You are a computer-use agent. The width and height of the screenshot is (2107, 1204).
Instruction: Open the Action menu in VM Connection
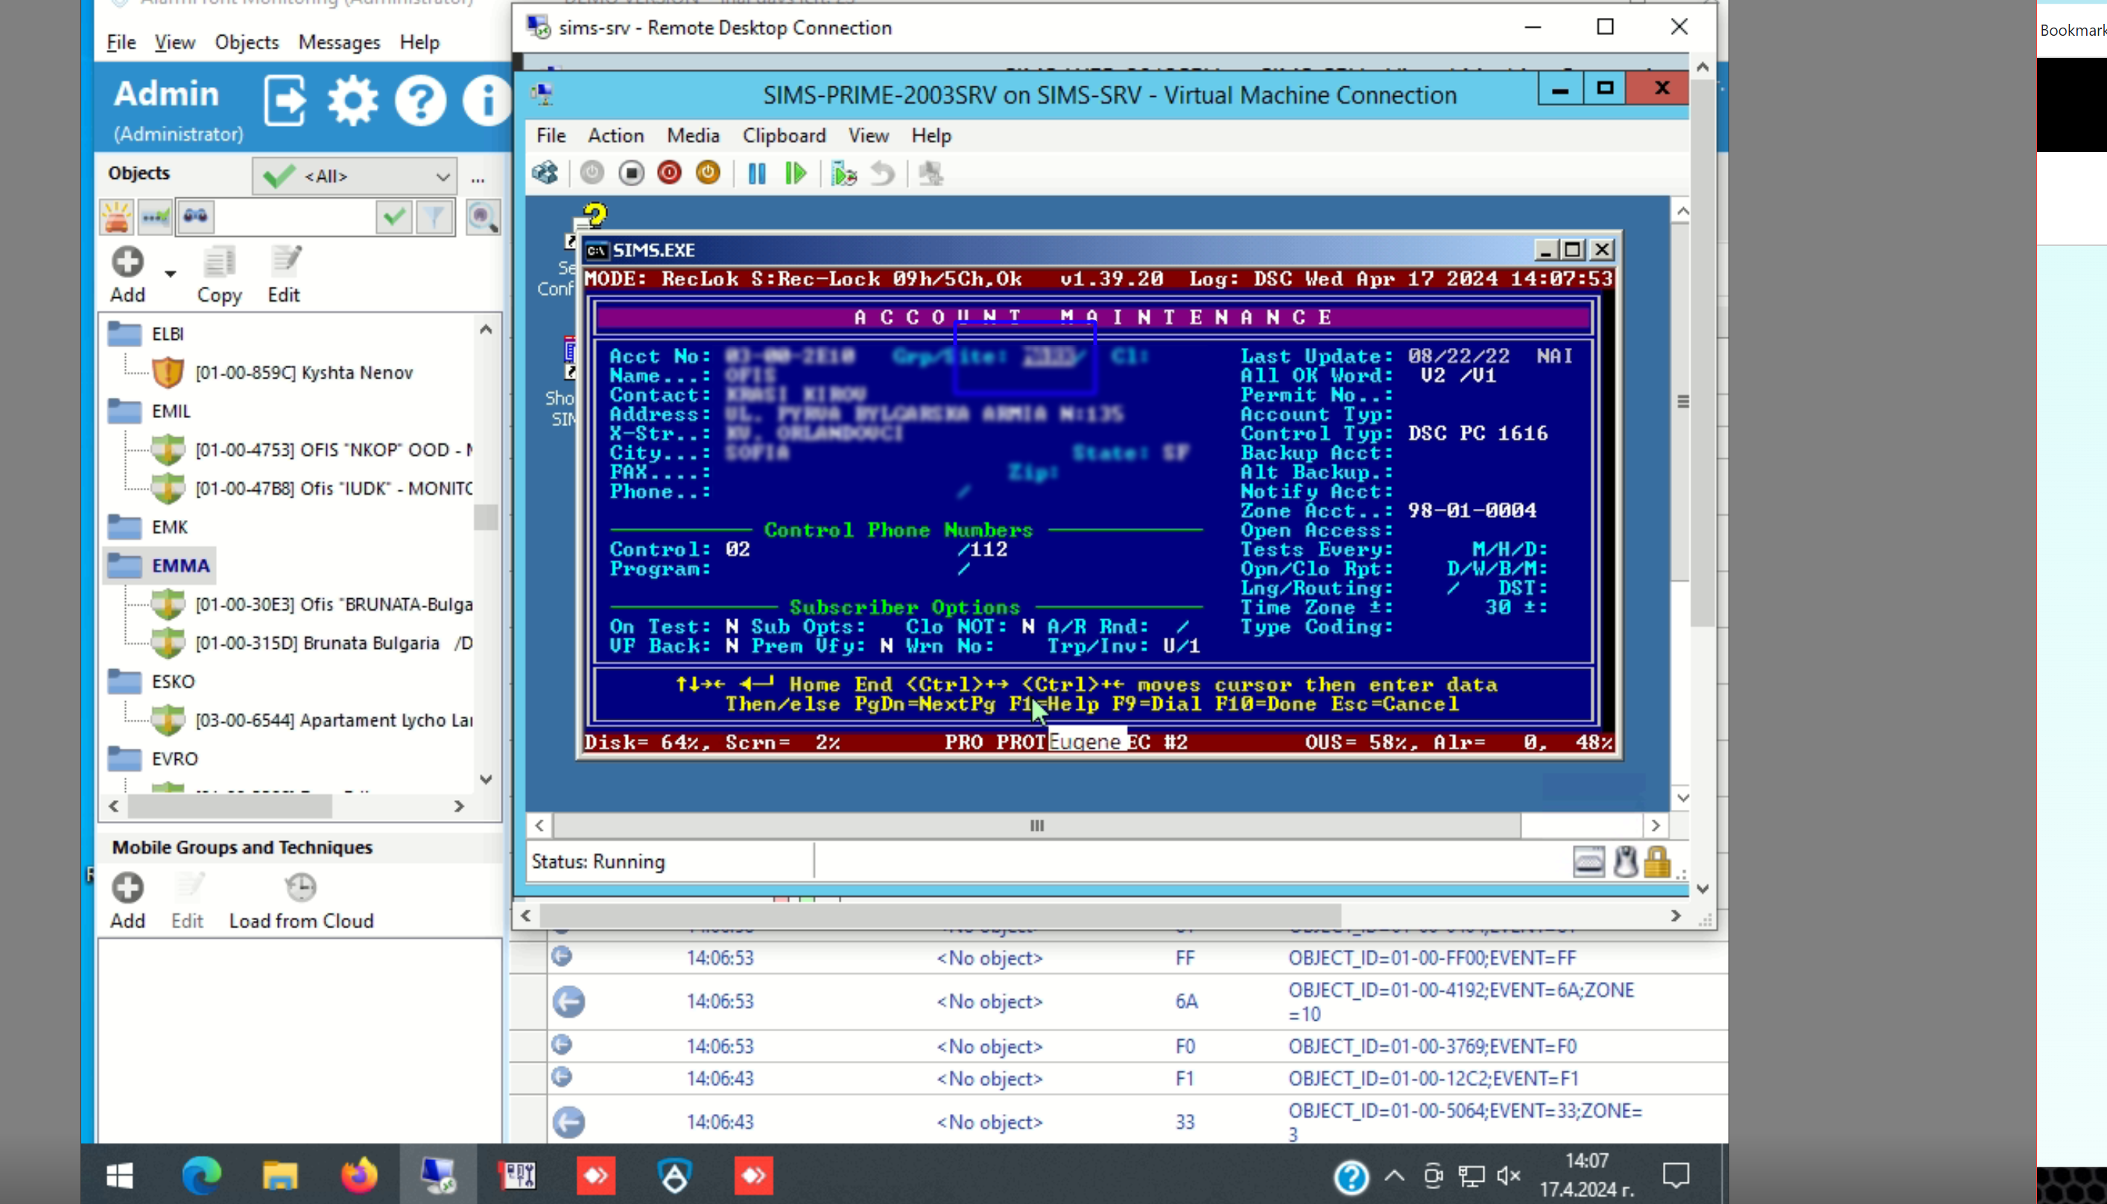click(615, 136)
